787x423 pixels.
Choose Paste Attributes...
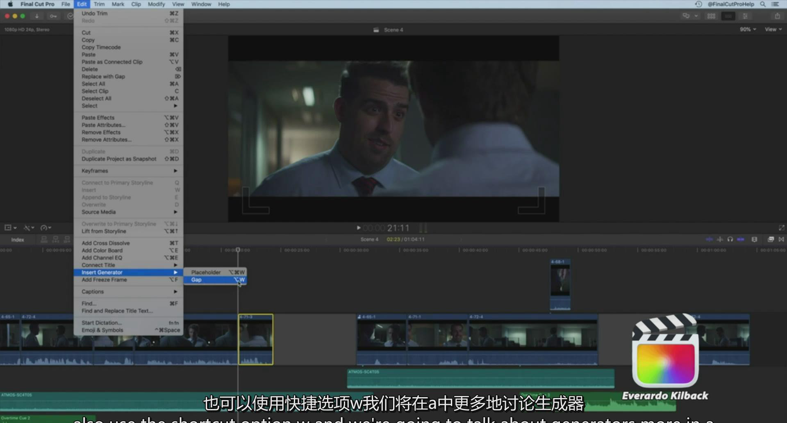pos(128,125)
